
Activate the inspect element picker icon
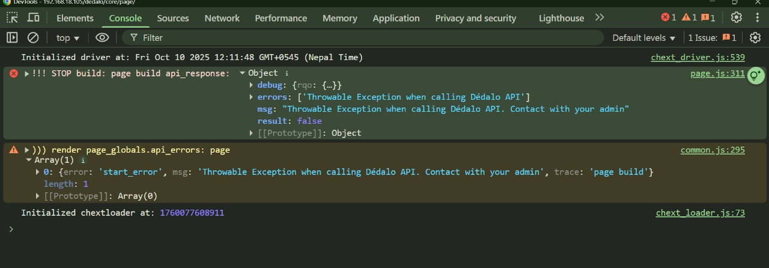click(x=12, y=18)
